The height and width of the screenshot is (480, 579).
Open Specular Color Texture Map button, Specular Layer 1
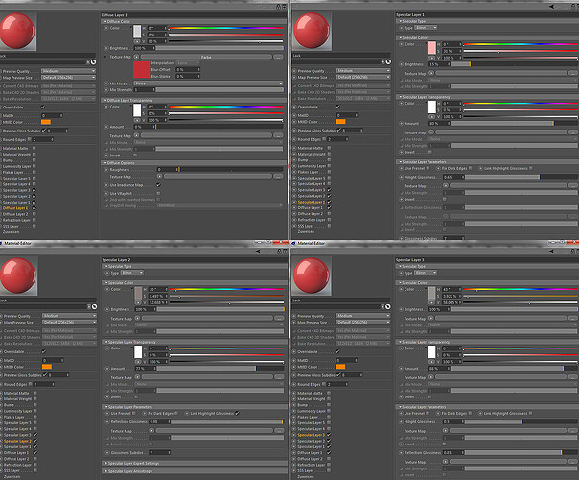[431, 73]
